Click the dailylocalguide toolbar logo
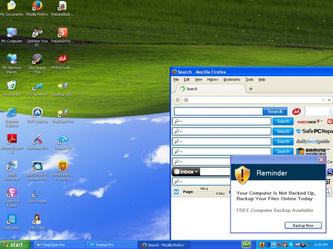Screen dimensions: 333x249 click(x=313, y=141)
